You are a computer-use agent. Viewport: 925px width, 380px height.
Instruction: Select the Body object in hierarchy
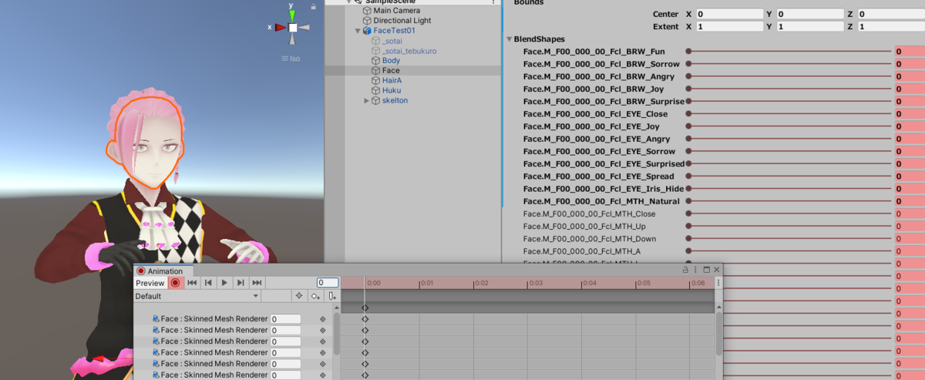(x=391, y=61)
